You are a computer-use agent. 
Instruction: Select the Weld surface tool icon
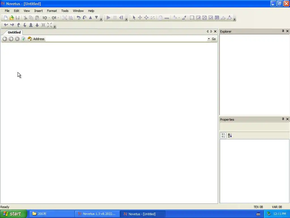pyautogui.click(x=204, y=18)
